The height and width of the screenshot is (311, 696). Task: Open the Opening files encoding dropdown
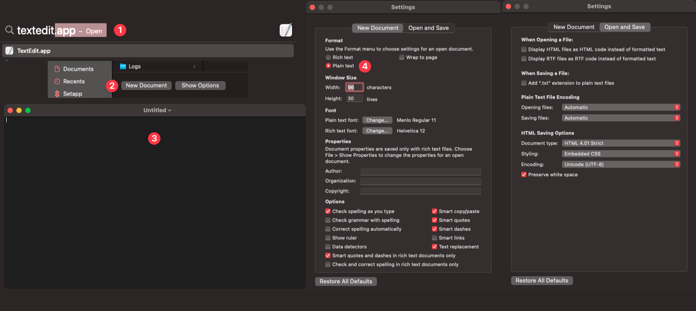pyautogui.click(x=621, y=108)
